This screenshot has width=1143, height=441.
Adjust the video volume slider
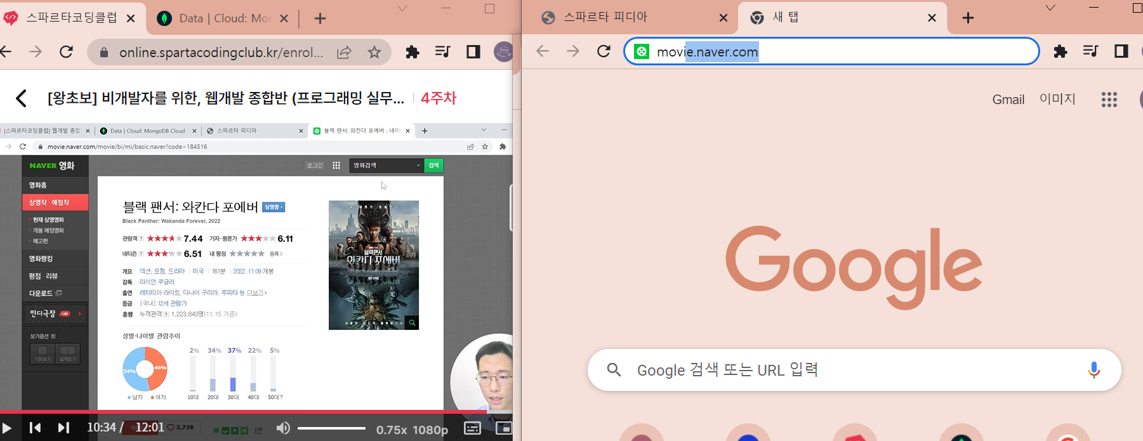(331, 428)
